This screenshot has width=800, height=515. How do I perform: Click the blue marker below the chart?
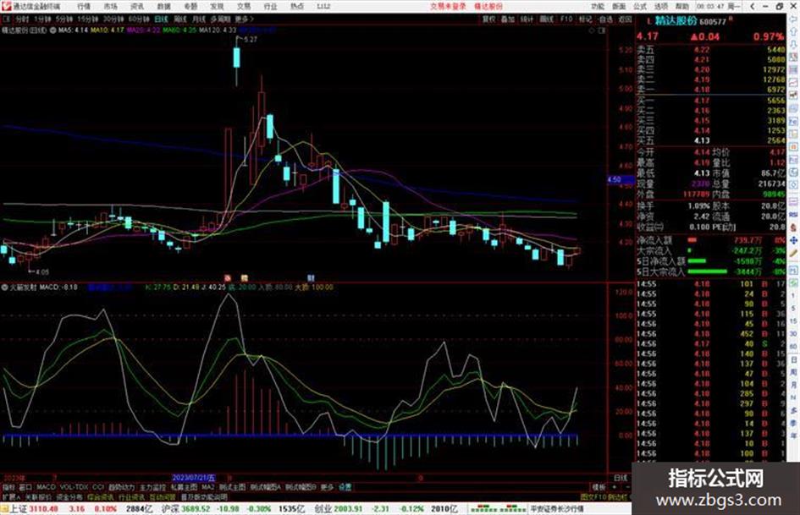click(311, 278)
